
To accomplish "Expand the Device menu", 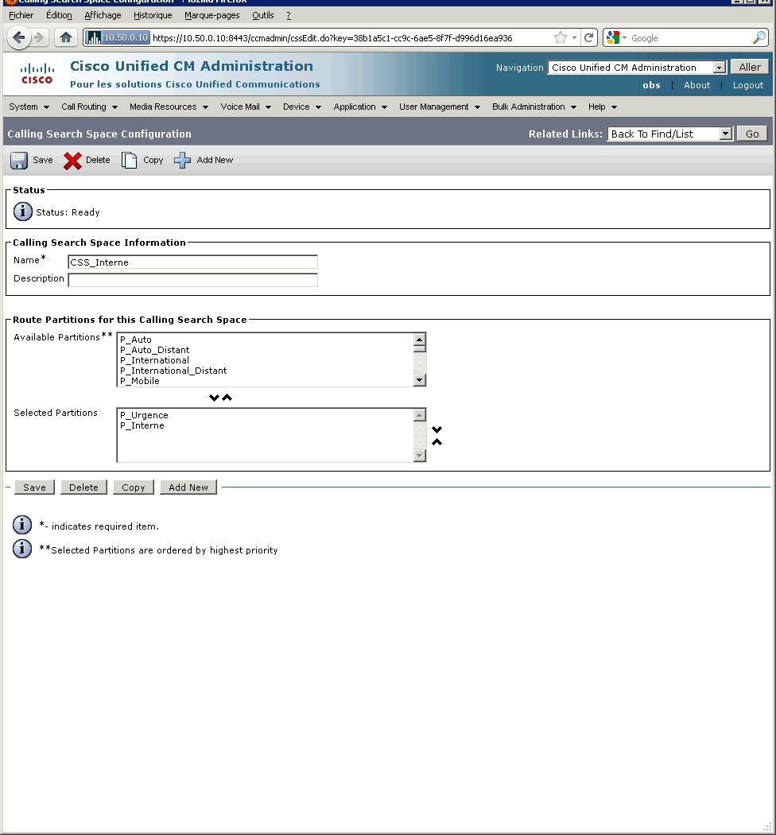I will [302, 107].
